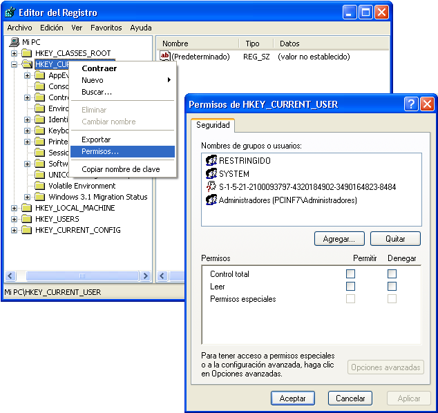Screen dimensions: 438x413
Task: Open the Ayuda menu
Action: click(141, 28)
